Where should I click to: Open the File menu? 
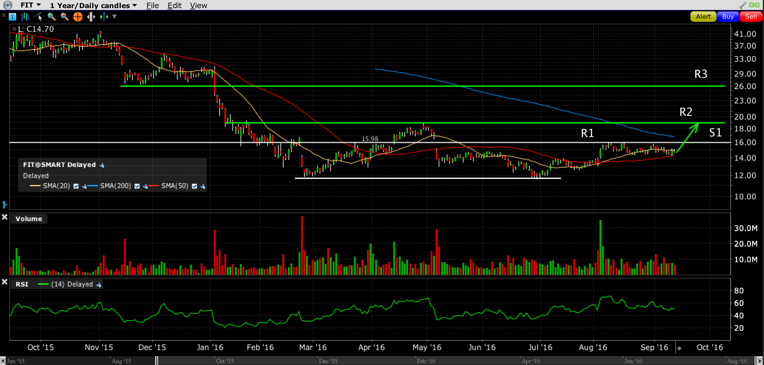point(153,5)
